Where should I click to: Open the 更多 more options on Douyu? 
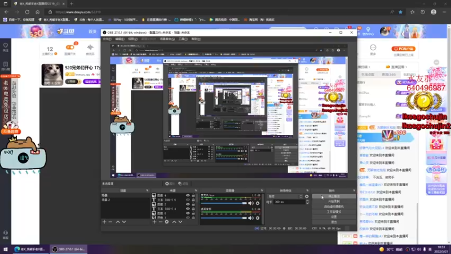pyautogui.click(x=373, y=50)
